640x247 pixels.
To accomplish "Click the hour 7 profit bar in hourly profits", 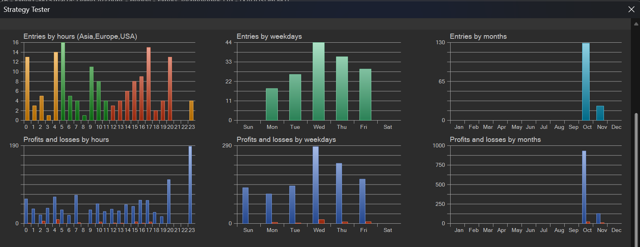I will [76, 209].
